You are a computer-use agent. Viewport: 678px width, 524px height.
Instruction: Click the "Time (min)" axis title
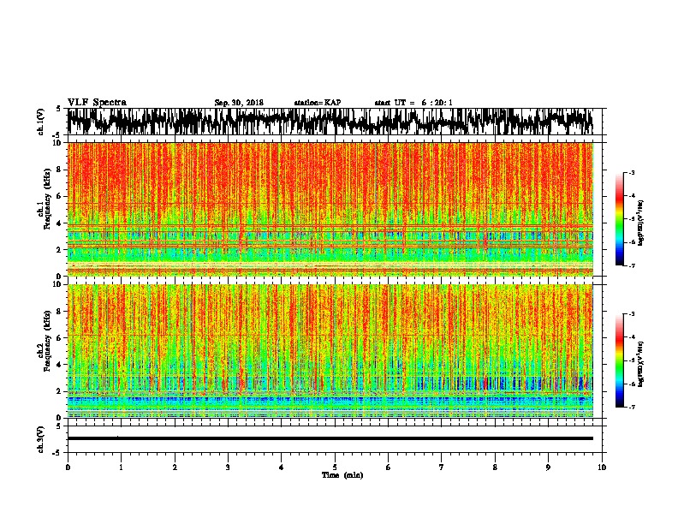[342, 475]
